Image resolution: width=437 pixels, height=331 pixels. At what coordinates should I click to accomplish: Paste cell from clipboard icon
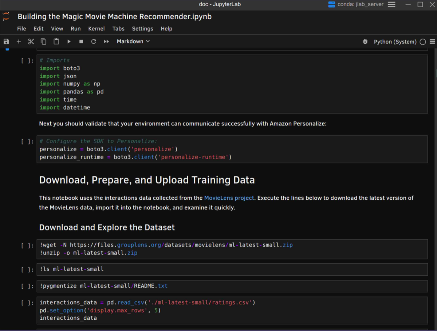coord(56,41)
